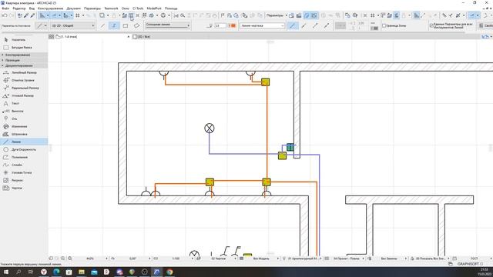The width and height of the screenshot is (493, 277).
Task: Collapse the Документирование toolbox group
Action: tap(24, 65)
